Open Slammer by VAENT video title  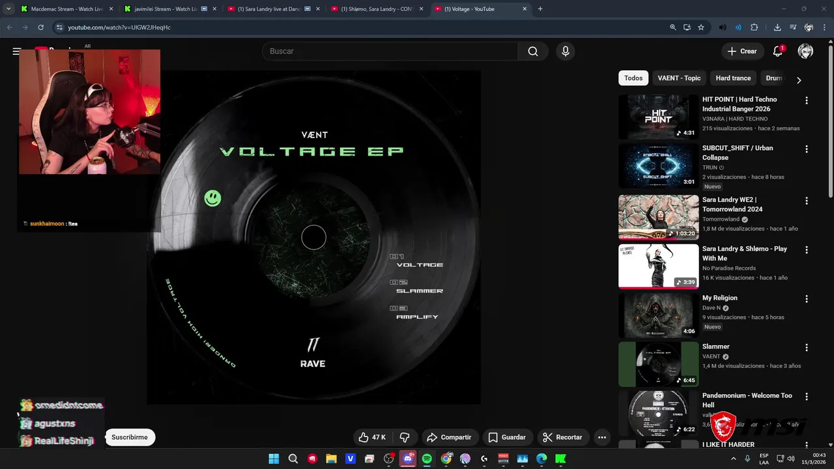click(716, 347)
